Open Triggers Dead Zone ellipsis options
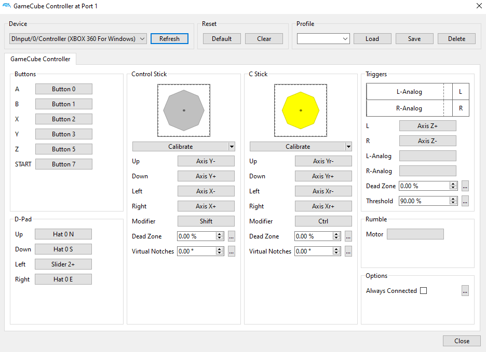 [465, 186]
